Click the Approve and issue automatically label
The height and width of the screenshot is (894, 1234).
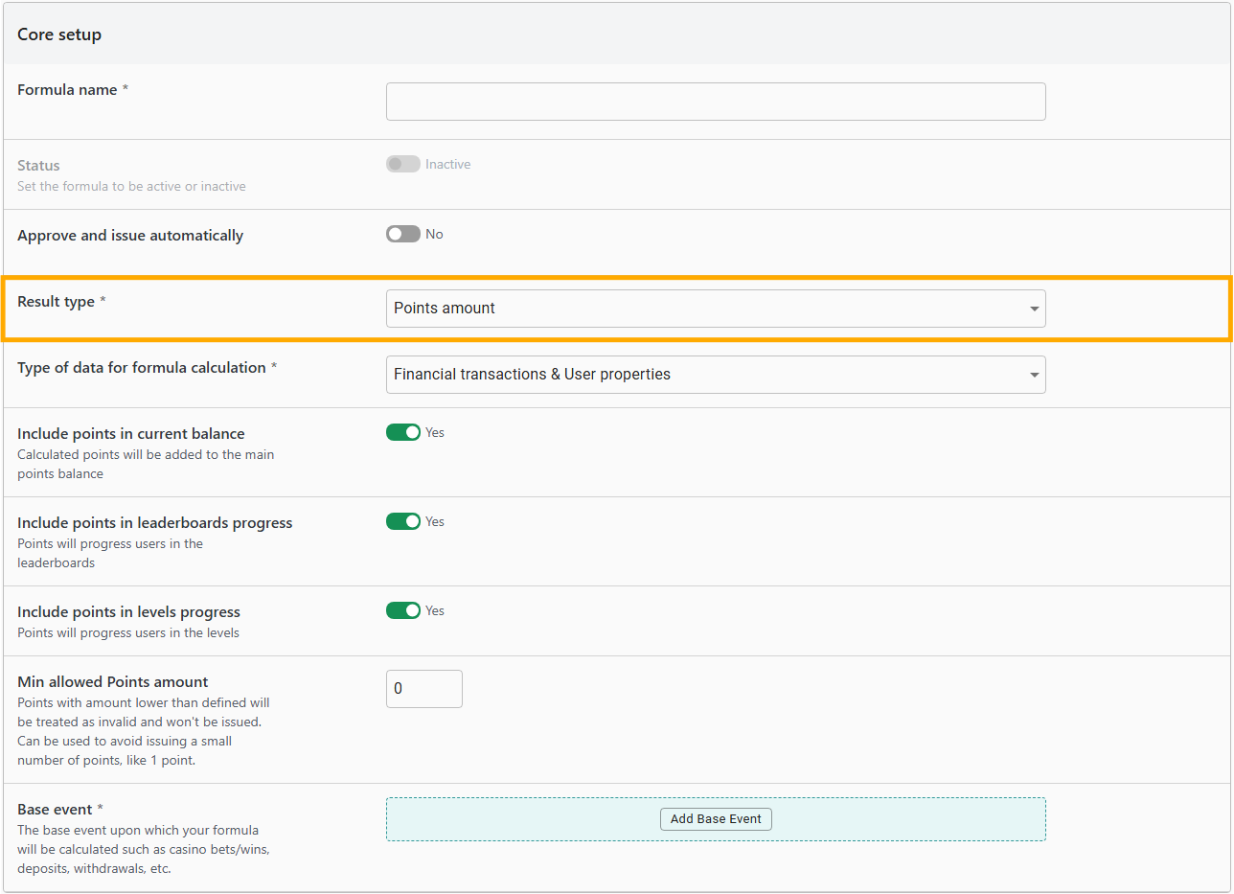click(x=130, y=236)
